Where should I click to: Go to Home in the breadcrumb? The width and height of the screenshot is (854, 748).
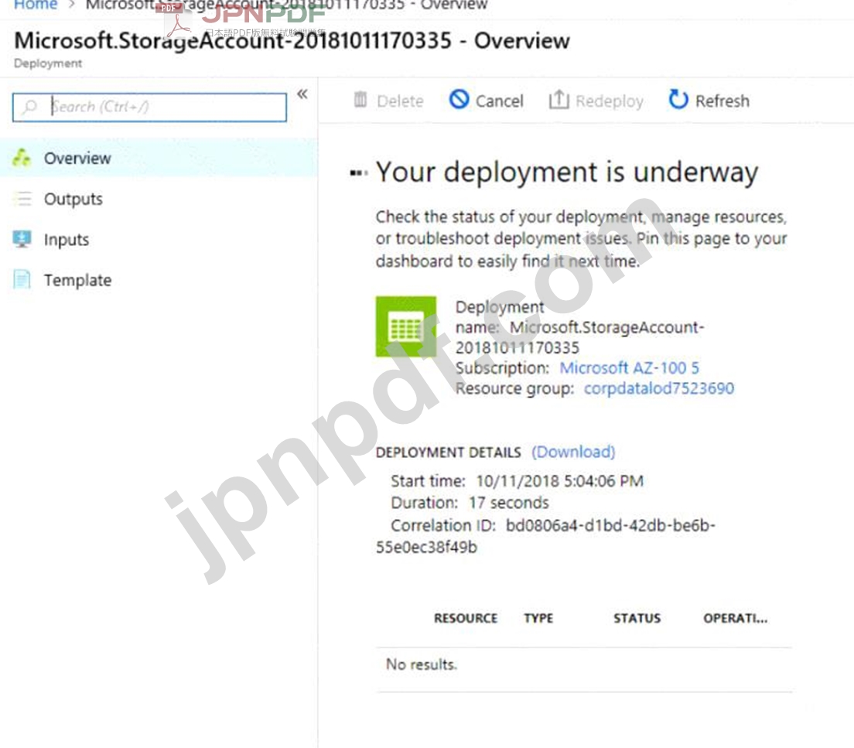[x=36, y=5]
